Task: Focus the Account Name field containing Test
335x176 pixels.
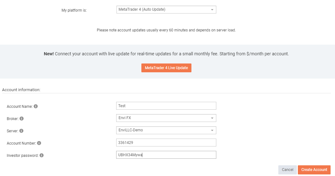Action: [x=166, y=106]
